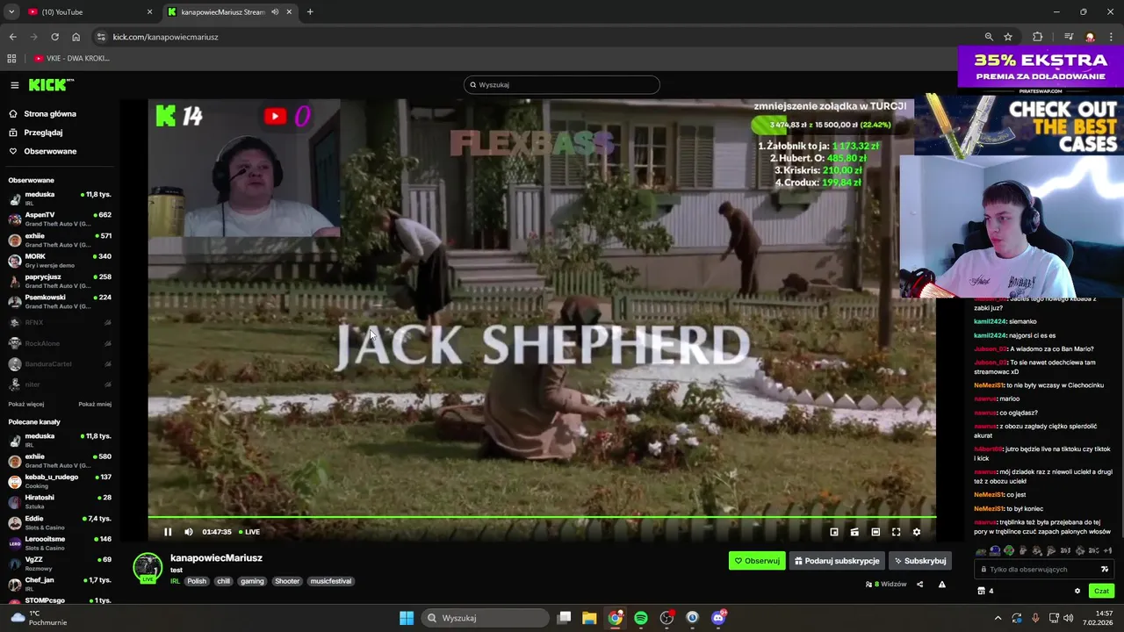Click the IRL category link
This screenshot has height=632, width=1124.
click(x=175, y=581)
